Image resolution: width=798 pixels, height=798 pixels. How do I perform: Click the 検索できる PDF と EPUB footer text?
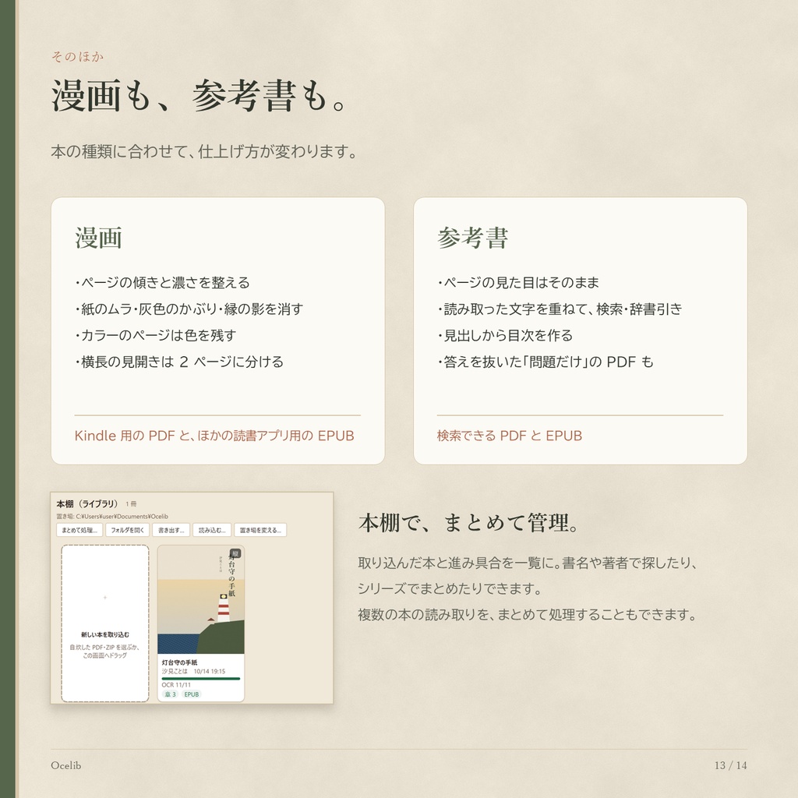pyautogui.click(x=510, y=436)
